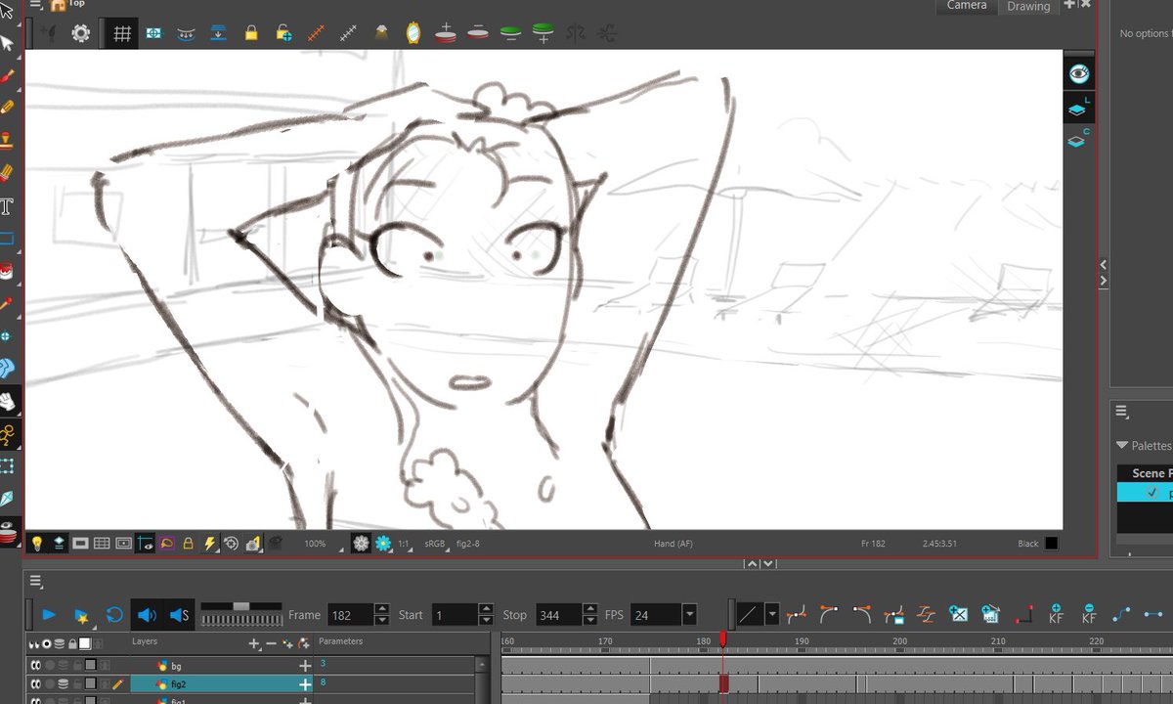Click the Frame number input field
Image resolution: width=1173 pixels, height=704 pixels.
click(351, 615)
